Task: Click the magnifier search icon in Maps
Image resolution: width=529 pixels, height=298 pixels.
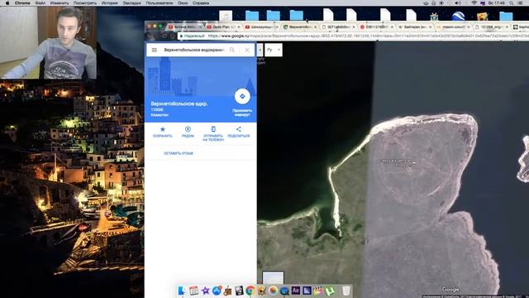Action: click(x=232, y=50)
